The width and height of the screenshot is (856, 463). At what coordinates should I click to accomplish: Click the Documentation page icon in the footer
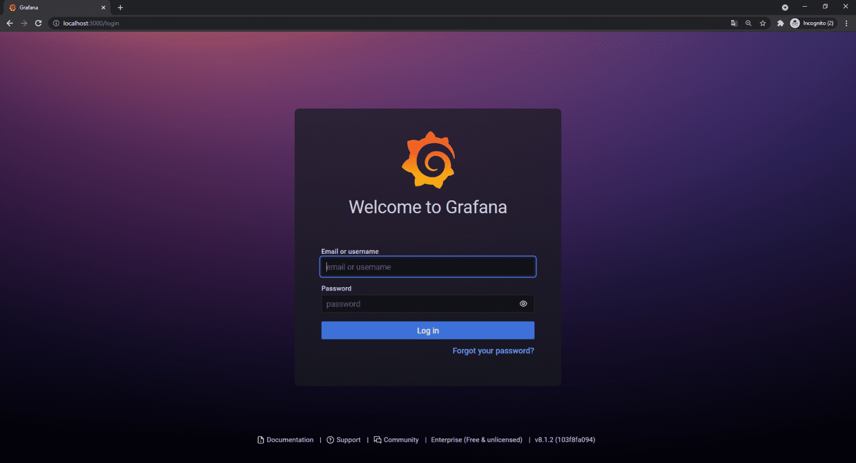260,440
